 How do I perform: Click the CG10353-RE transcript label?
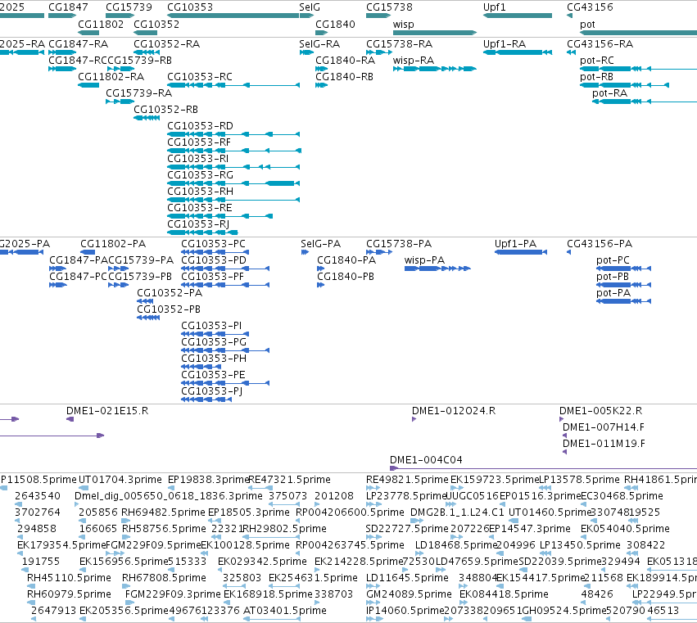point(200,208)
